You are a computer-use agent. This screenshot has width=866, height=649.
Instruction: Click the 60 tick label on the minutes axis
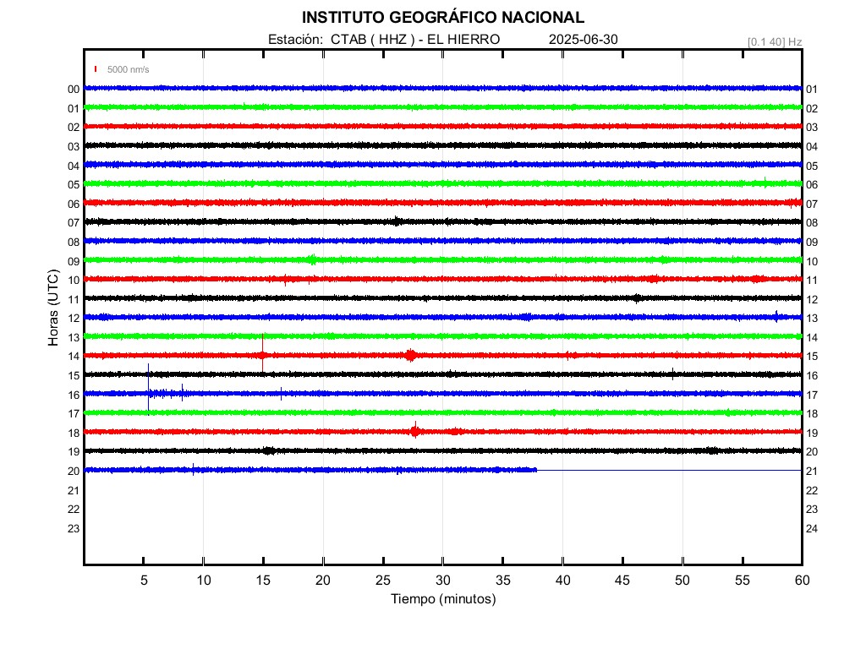[803, 581]
